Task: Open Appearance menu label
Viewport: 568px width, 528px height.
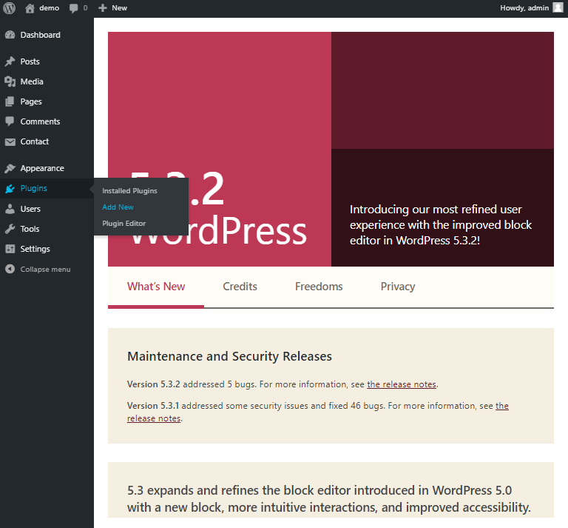Action: [42, 168]
